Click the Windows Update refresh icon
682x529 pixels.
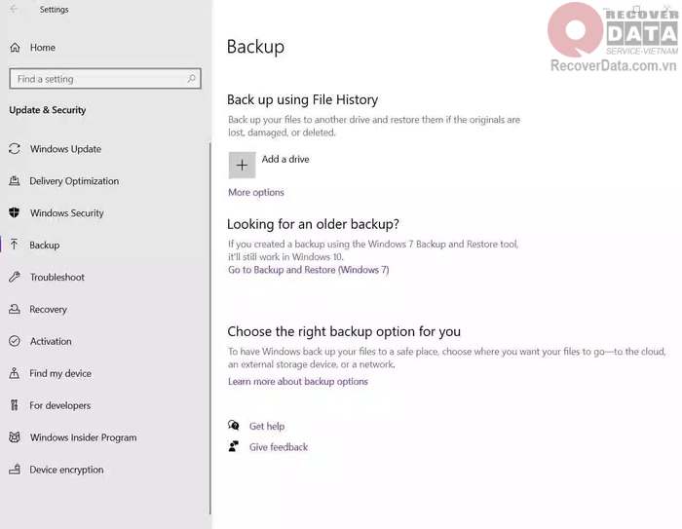click(x=15, y=149)
